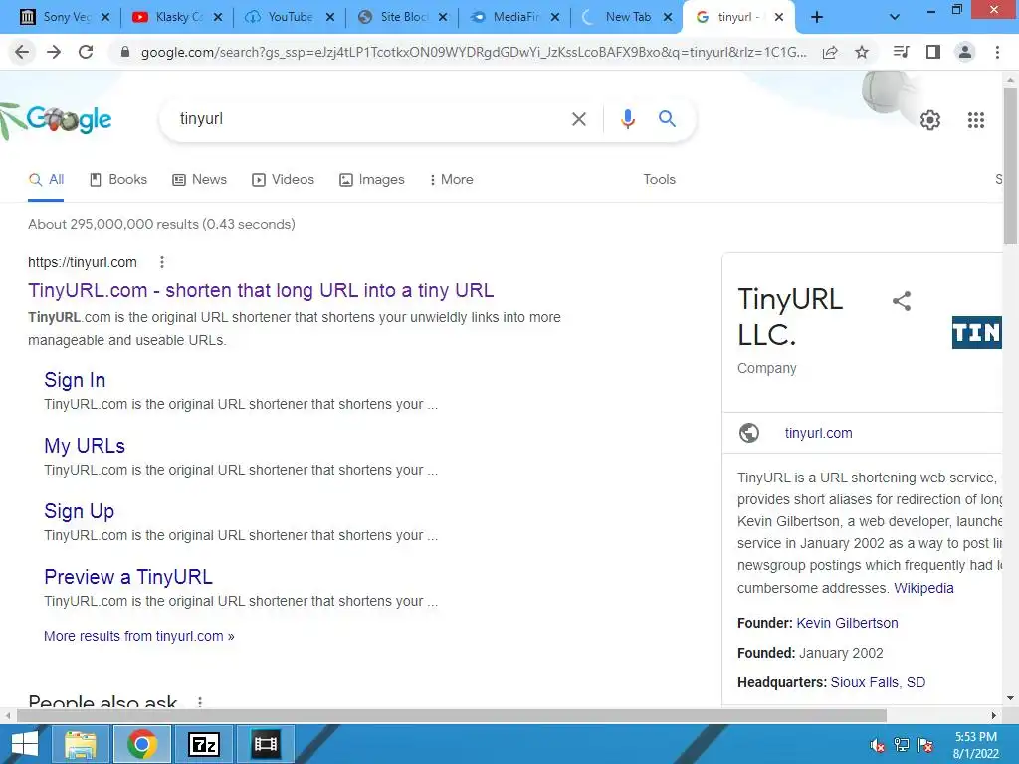This screenshot has height=764, width=1019.
Task: Open tinyurl.com link in knowledge panel
Action: coord(818,433)
